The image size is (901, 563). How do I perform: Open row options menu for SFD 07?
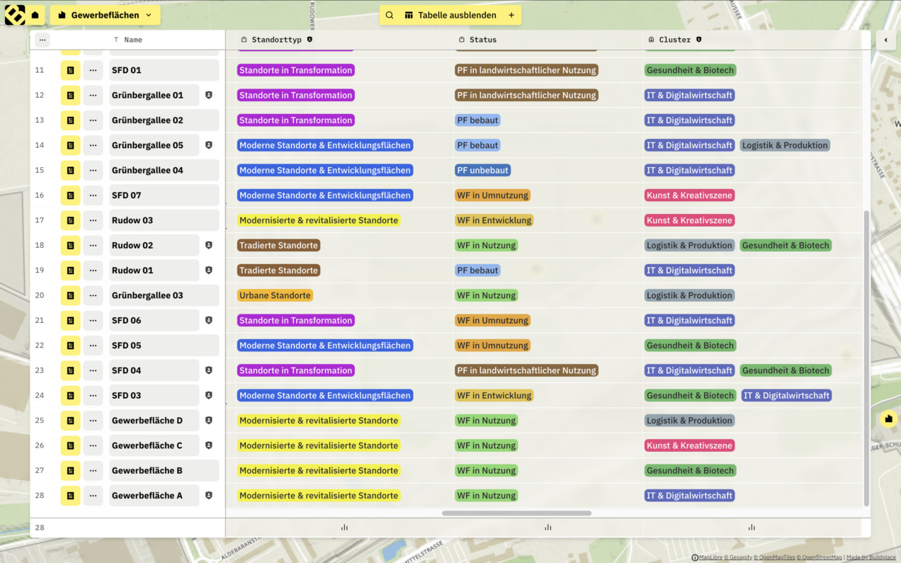(x=93, y=195)
